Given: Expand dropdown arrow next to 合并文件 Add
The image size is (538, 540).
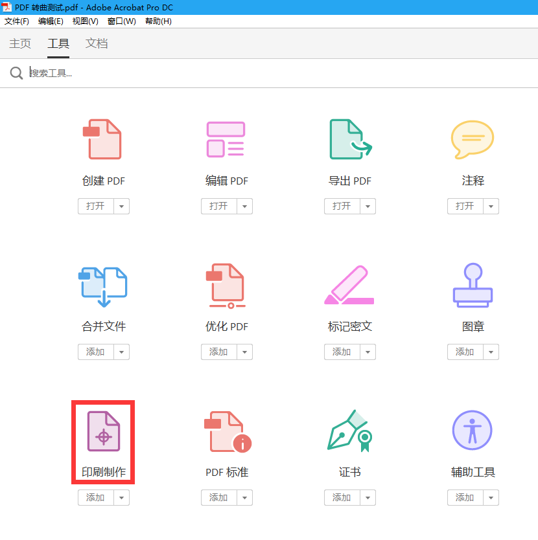Looking at the screenshot, I should coord(121,352).
